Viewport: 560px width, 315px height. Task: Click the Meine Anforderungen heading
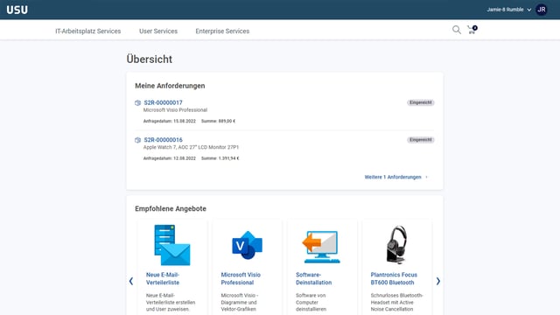tap(170, 86)
